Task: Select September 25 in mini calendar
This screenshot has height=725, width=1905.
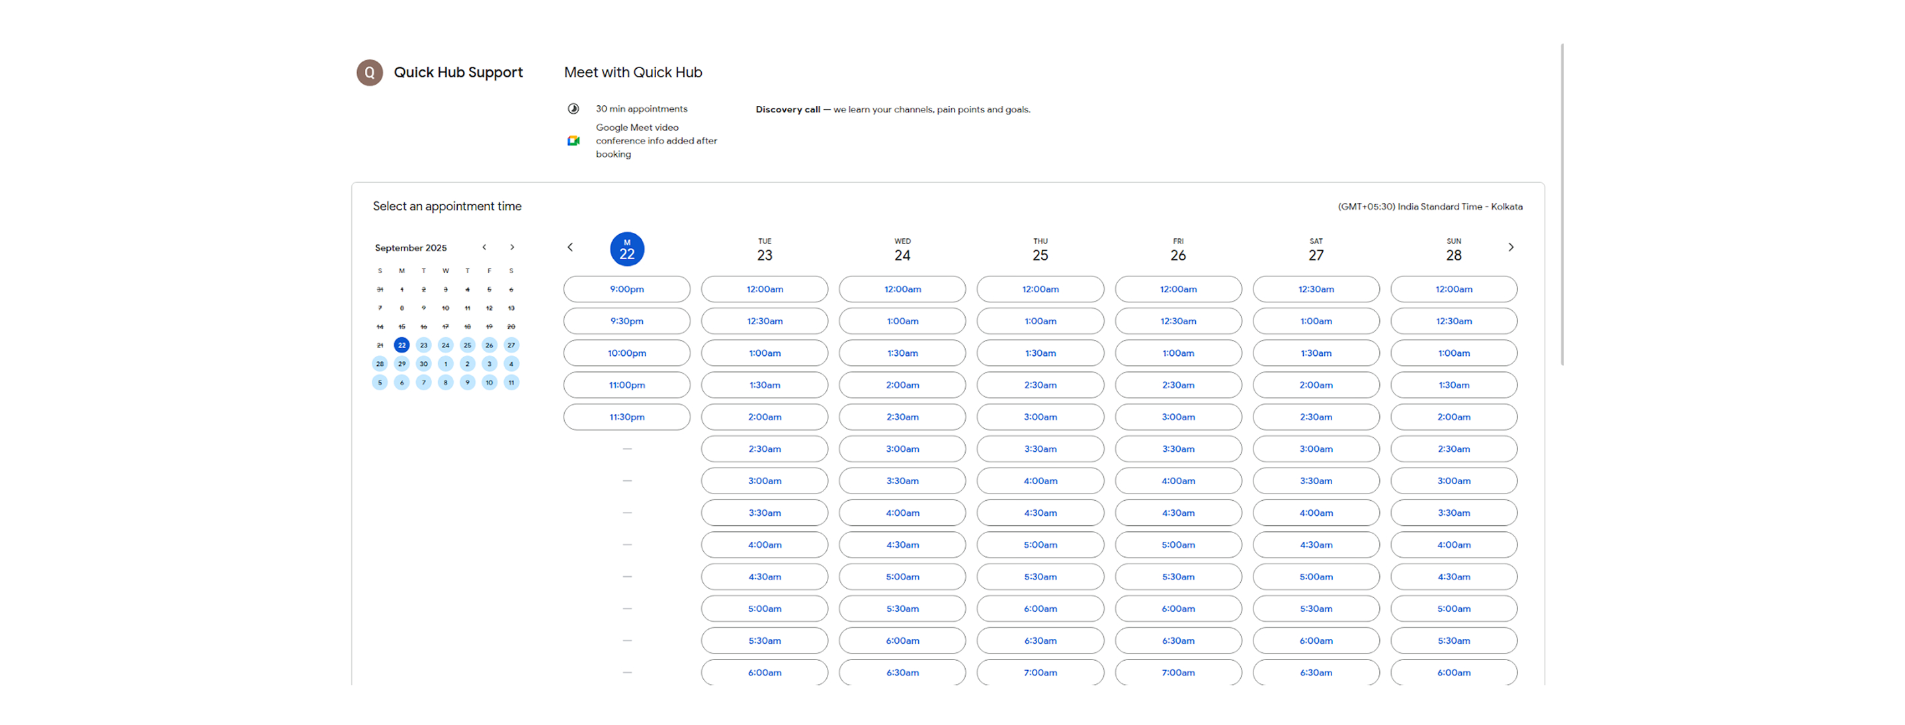Action: 468,345
